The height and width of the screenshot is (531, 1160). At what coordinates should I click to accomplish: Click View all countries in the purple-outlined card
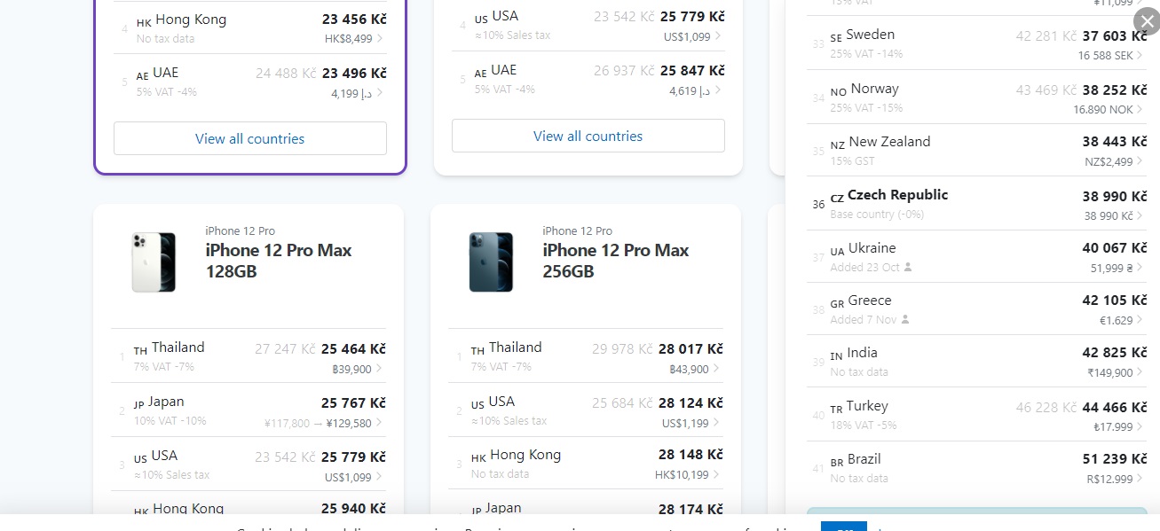[x=250, y=138]
